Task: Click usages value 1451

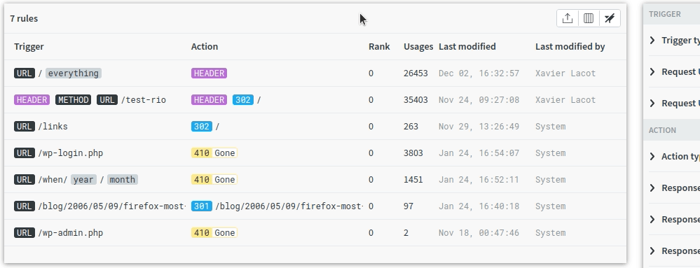Action: tap(413, 180)
